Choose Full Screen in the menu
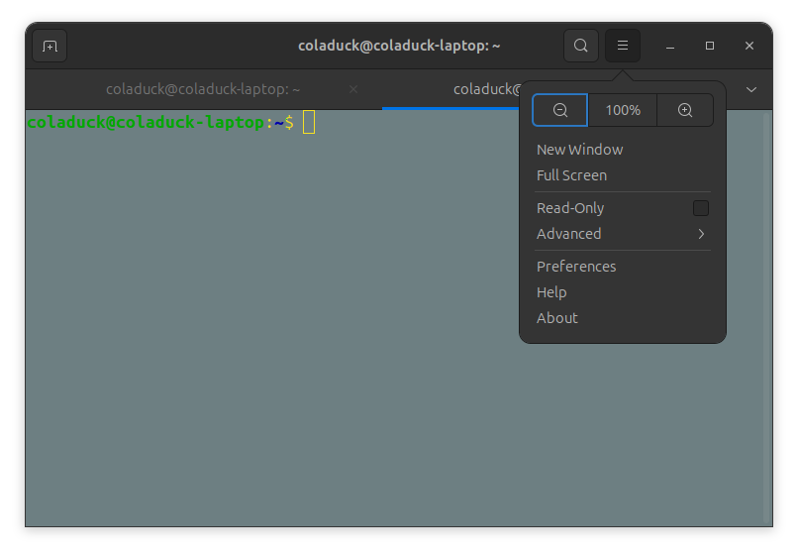Image resolution: width=798 pixels, height=555 pixels. click(x=572, y=175)
